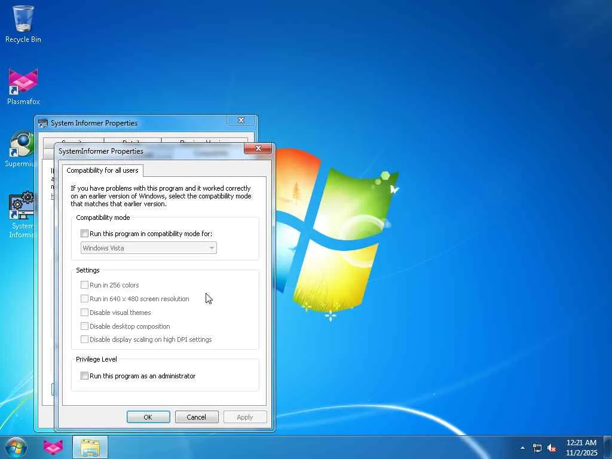Close the SystemInformer Properties dialog
Screen dimensions: 612x459
(258, 148)
